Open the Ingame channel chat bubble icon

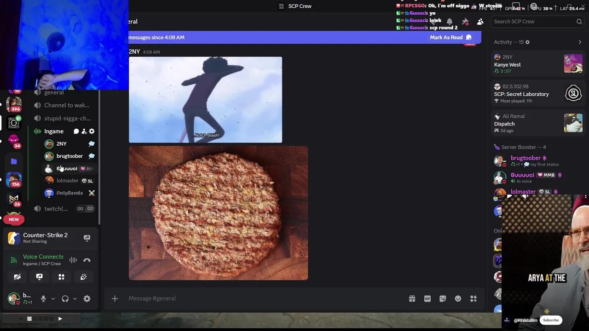tap(76, 131)
